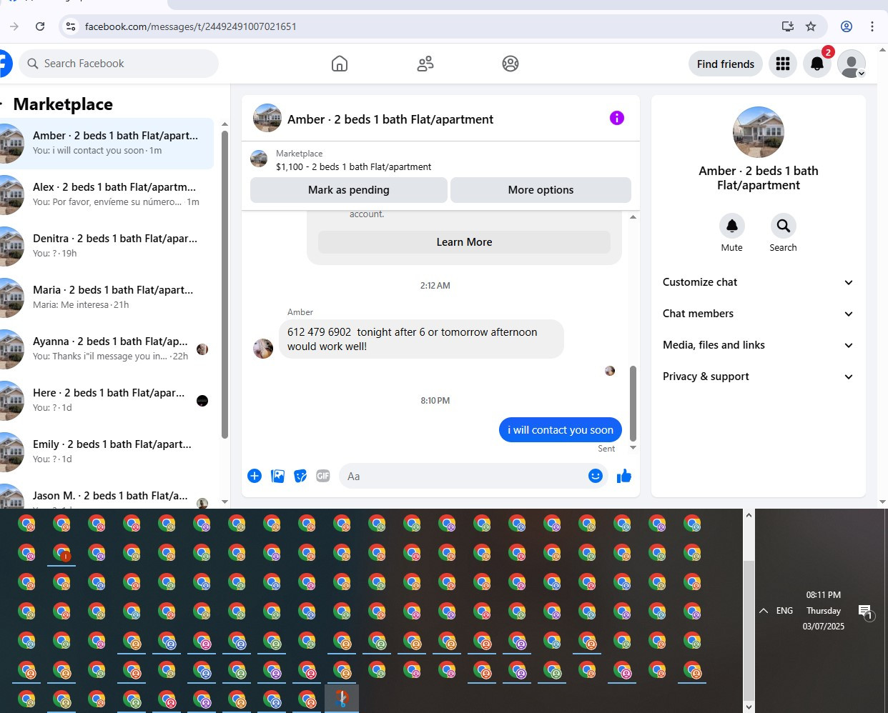
Task: Reload the browser page
Action: (40, 26)
